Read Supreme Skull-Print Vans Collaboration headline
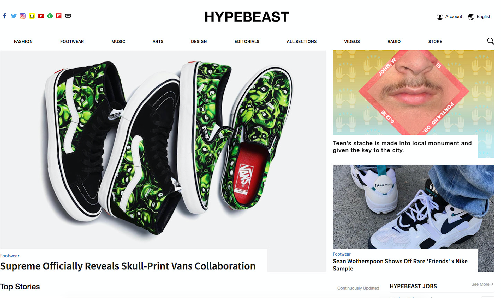This screenshot has height=298, width=501. pyautogui.click(x=128, y=266)
